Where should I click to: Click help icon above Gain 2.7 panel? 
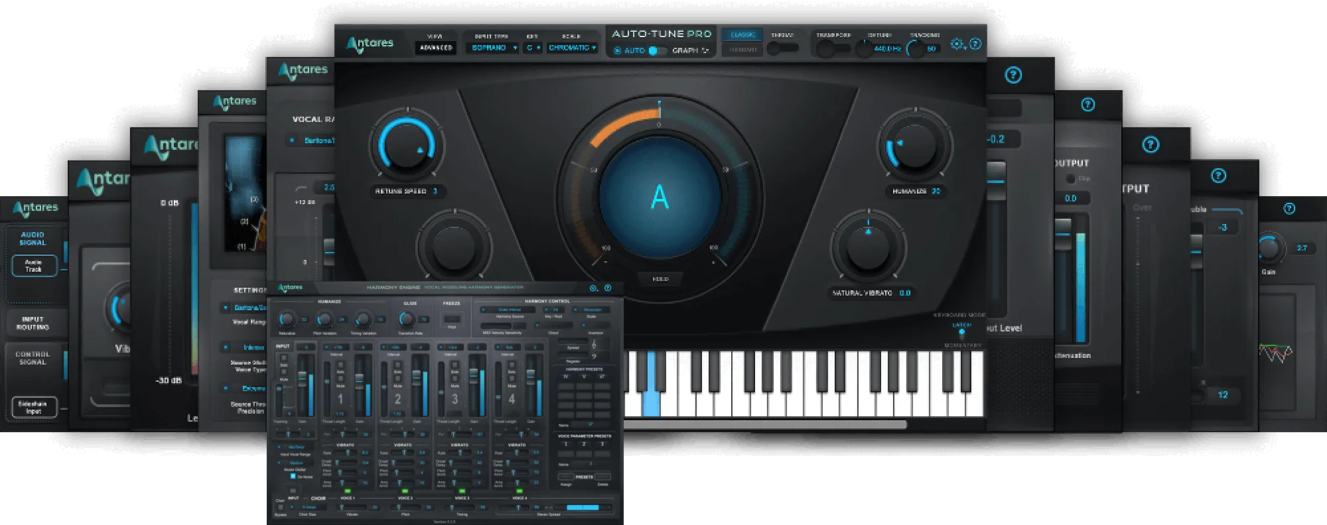pyautogui.click(x=1289, y=209)
